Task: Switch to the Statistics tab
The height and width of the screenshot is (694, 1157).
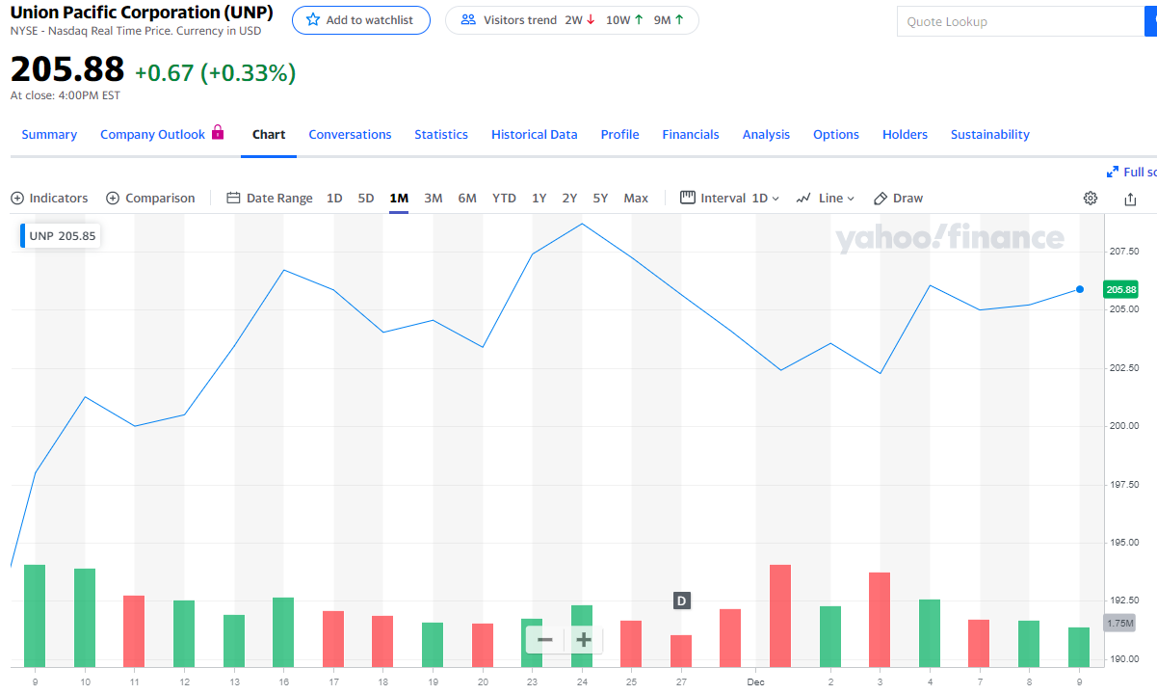Action: 440,134
